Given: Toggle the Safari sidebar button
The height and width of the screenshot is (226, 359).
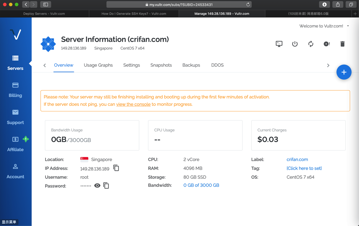Looking at the screenshot, I should (x=45, y=4).
